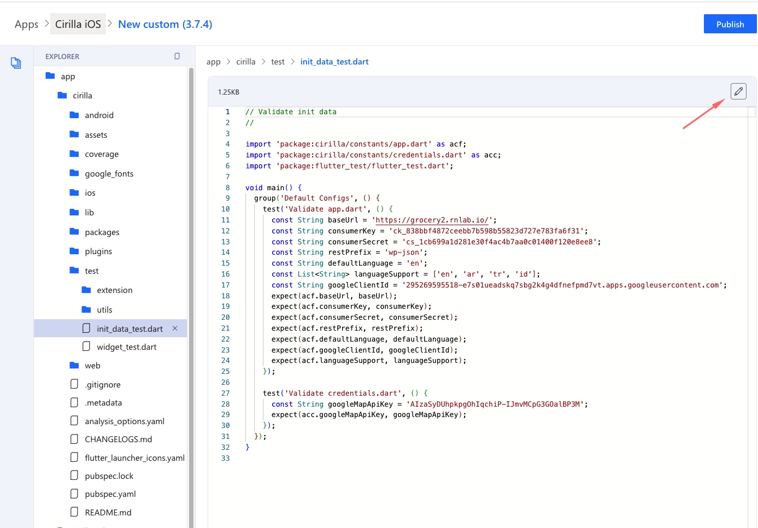Select Cirilla iOS in the top breadcrumb
Screen dimensions: 758x528
(78, 24)
